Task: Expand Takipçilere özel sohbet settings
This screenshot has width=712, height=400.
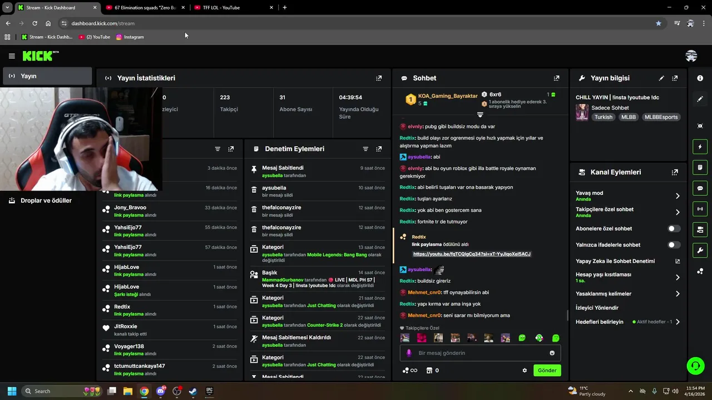Action: coord(678,212)
